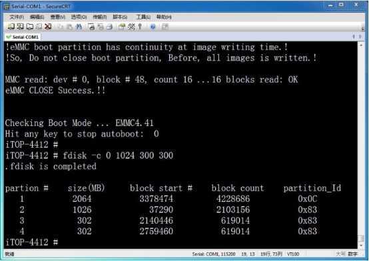The width and height of the screenshot is (369, 261).
Task: Click block start value 2759460
Action: pos(157,231)
